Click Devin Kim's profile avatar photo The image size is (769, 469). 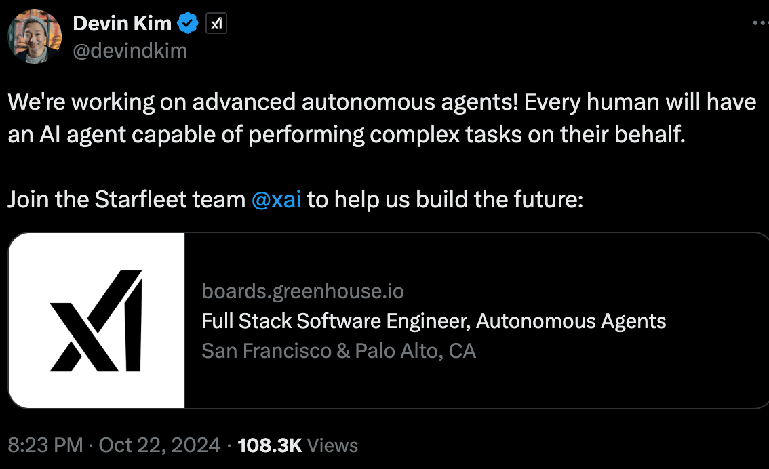click(x=35, y=37)
